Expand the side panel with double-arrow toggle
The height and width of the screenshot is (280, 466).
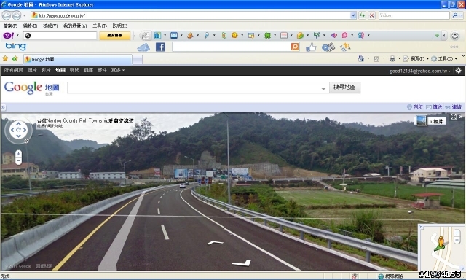pos(3,107)
